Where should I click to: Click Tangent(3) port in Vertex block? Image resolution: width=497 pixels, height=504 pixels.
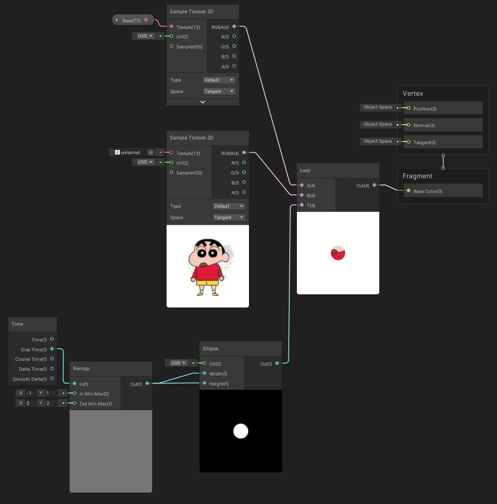[409, 142]
